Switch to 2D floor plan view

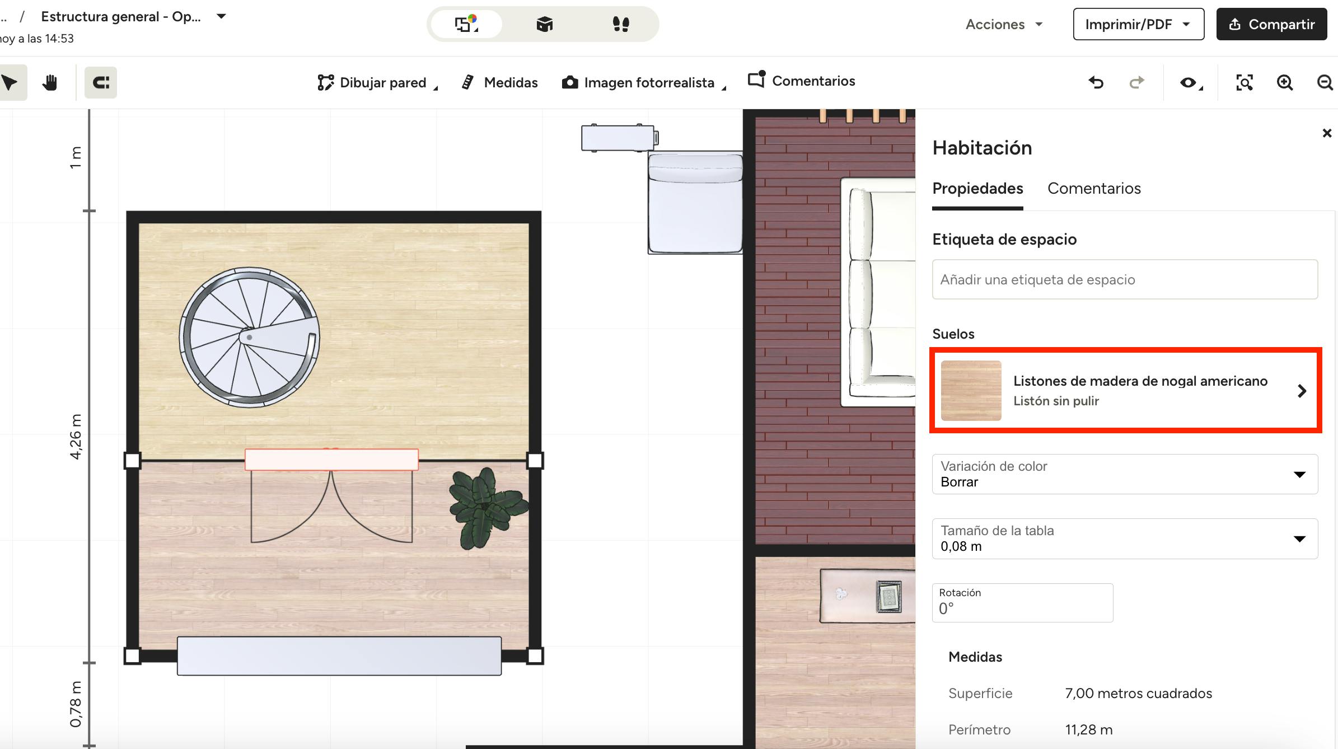pyautogui.click(x=466, y=24)
